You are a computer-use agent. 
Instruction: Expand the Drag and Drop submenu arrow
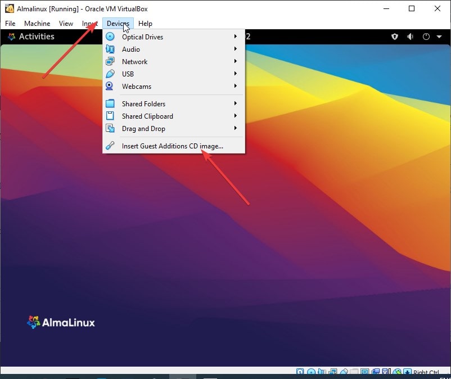coord(236,128)
